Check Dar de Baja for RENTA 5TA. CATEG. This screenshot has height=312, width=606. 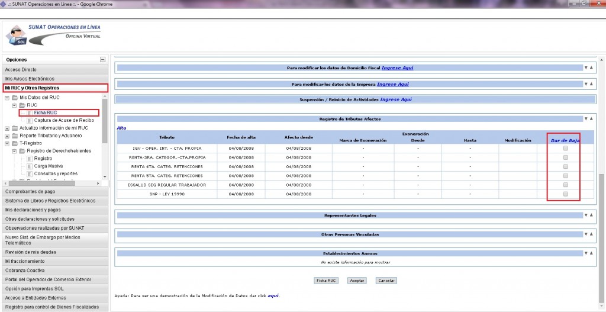[565, 175]
